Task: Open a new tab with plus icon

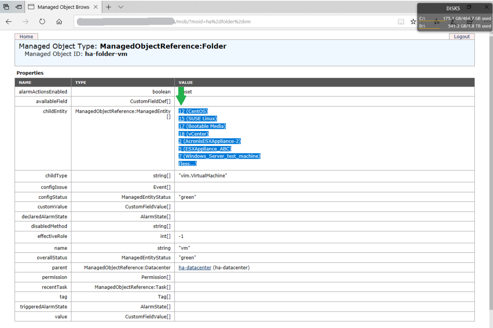Action: [x=109, y=7]
